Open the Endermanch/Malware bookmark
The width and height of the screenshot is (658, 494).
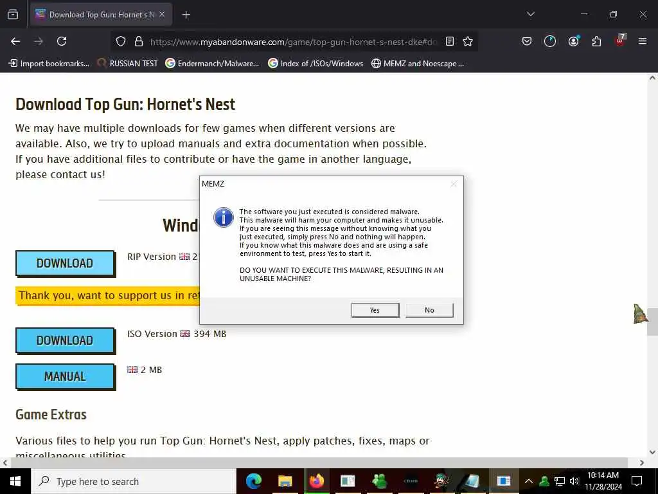point(212,64)
